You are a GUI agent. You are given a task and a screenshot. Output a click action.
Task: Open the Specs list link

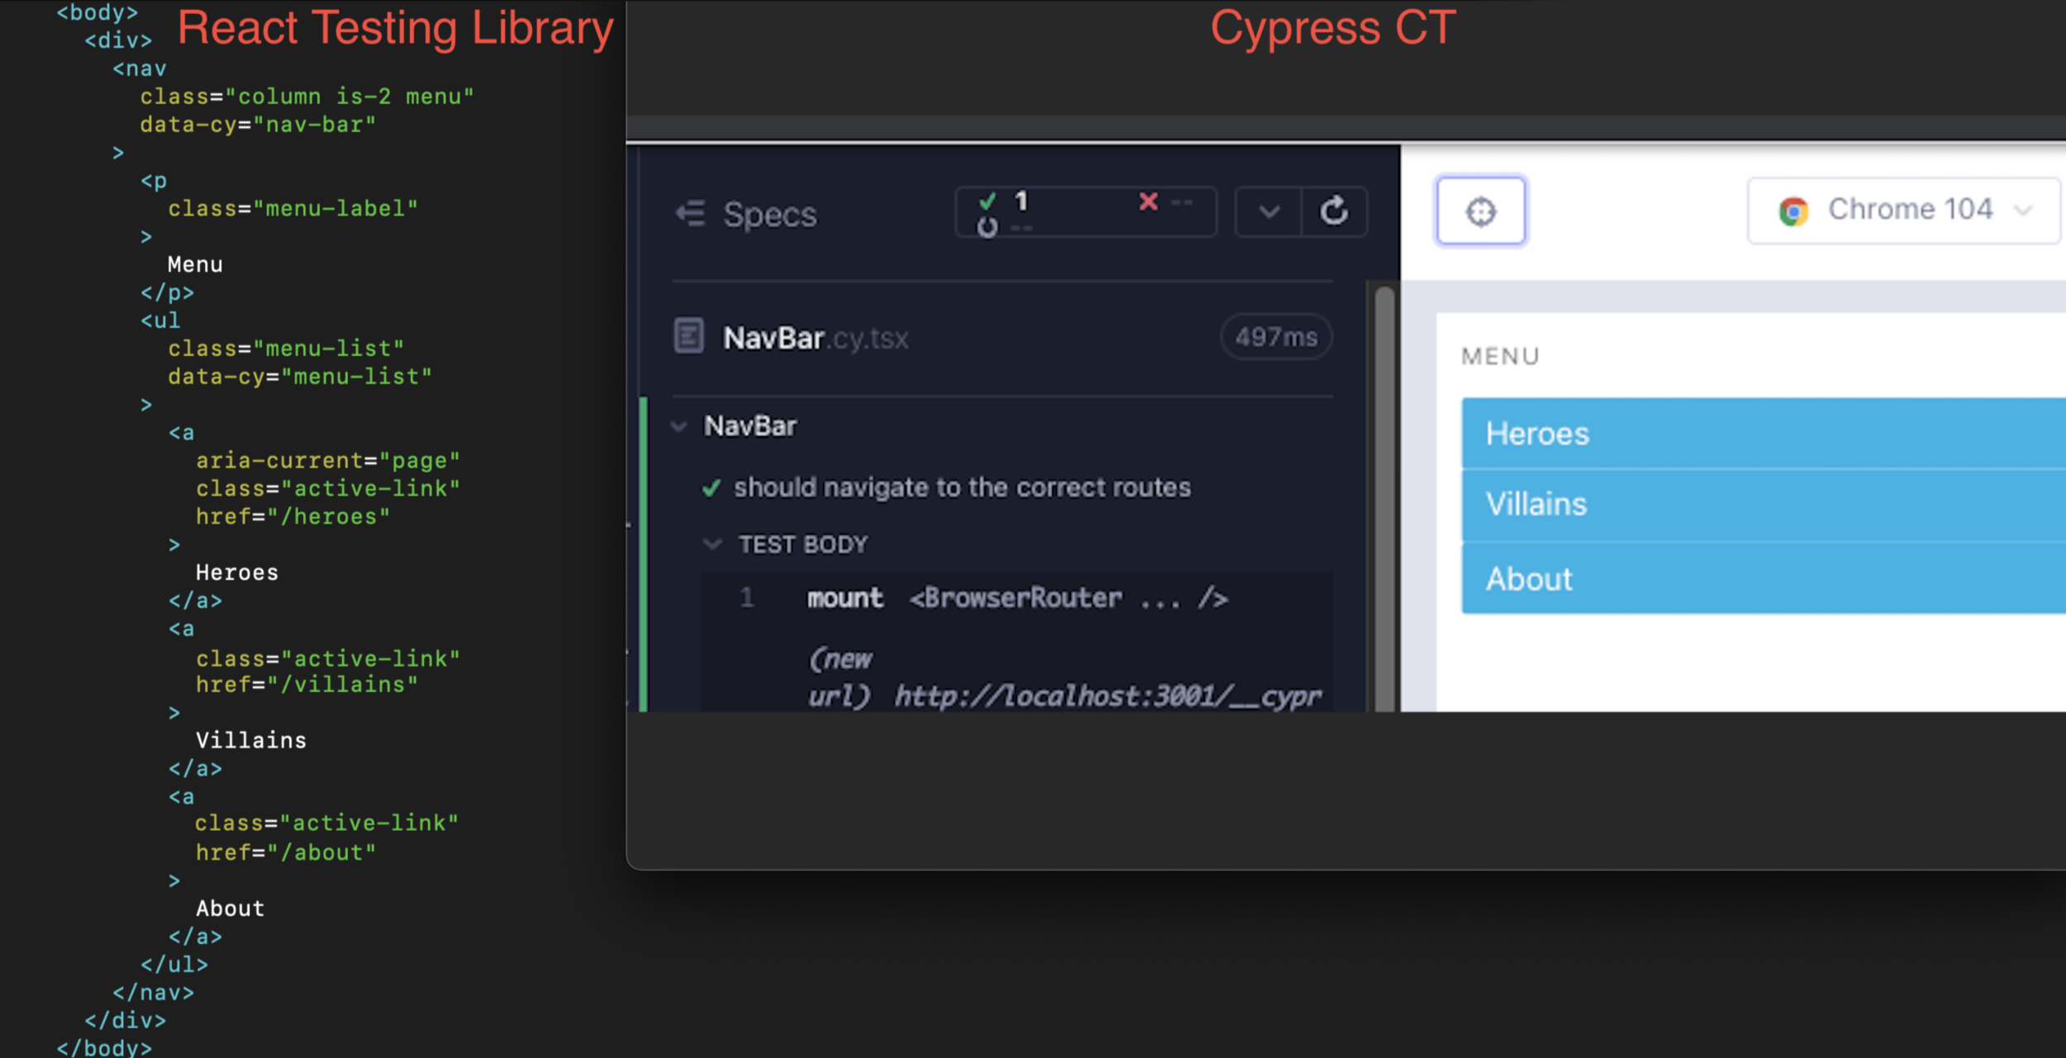[769, 215]
